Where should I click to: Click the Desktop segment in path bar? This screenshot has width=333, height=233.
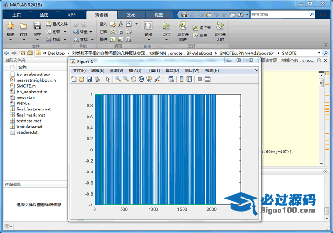click(56, 53)
